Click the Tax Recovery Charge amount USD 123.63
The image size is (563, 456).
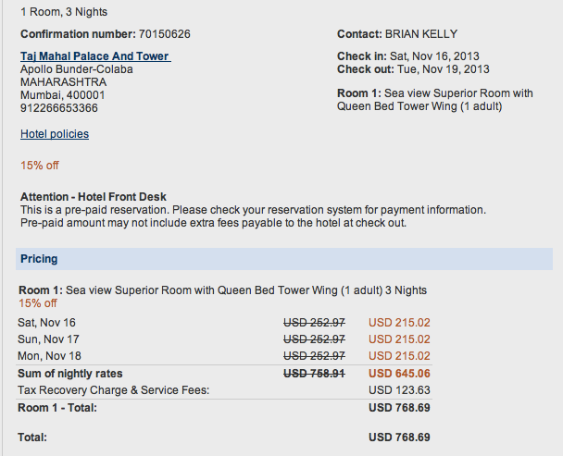click(x=399, y=390)
